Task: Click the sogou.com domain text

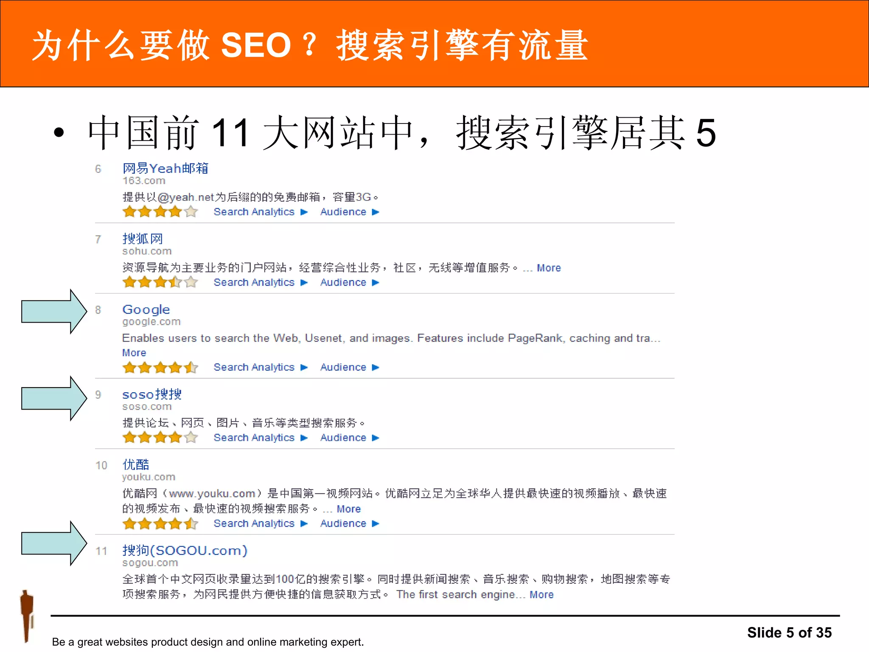Action: 150,563
